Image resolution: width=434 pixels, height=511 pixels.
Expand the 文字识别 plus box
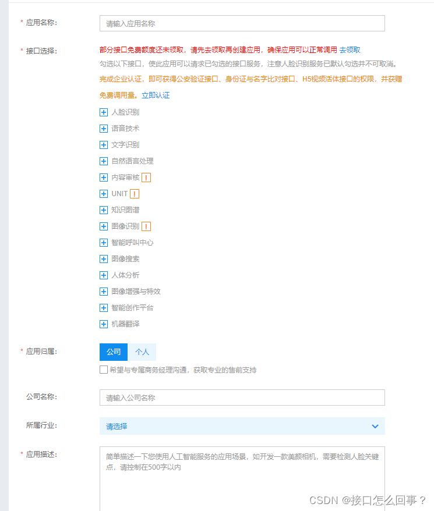pyautogui.click(x=104, y=145)
